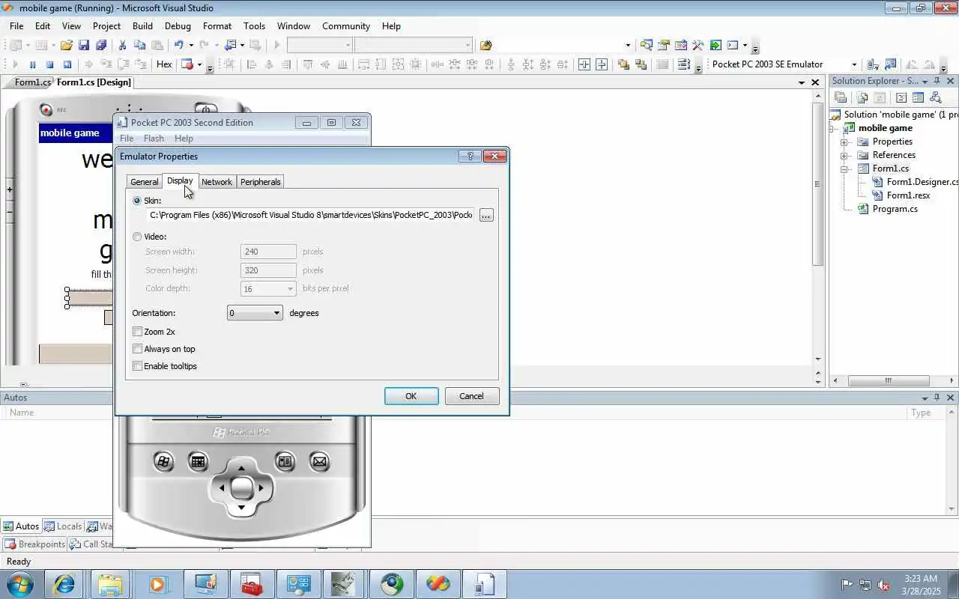The width and height of the screenshot is (959, 599).
Task: Open Properties Window toolbar icon
Action: [663, 45]
